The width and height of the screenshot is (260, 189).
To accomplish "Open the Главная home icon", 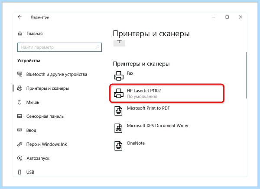I will [x=20, y=34].
